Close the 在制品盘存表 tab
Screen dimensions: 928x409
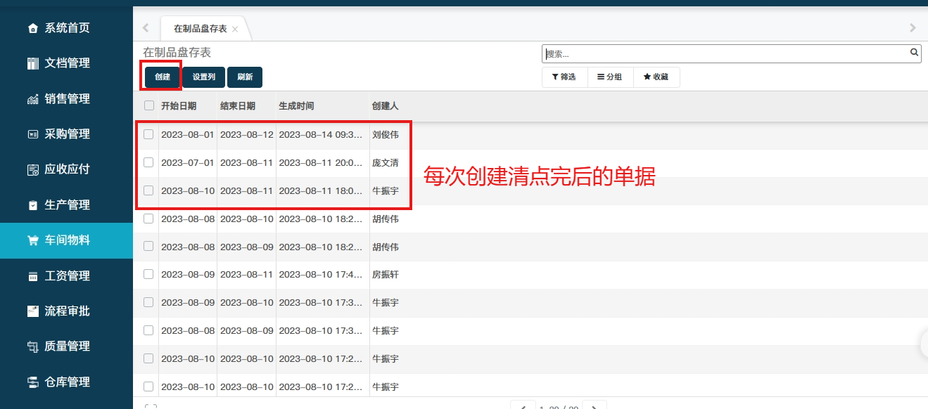(x=235, y=29)
